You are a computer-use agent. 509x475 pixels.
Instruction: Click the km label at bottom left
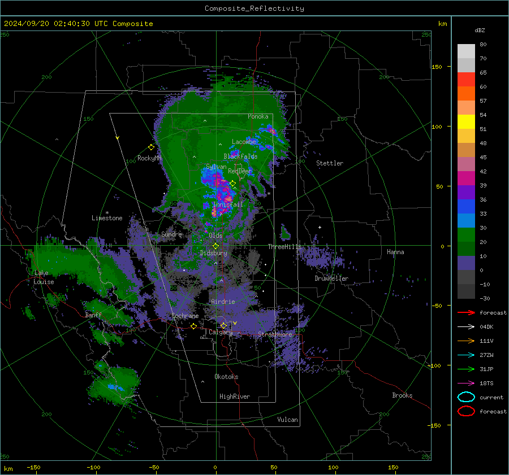coord(8,469)
